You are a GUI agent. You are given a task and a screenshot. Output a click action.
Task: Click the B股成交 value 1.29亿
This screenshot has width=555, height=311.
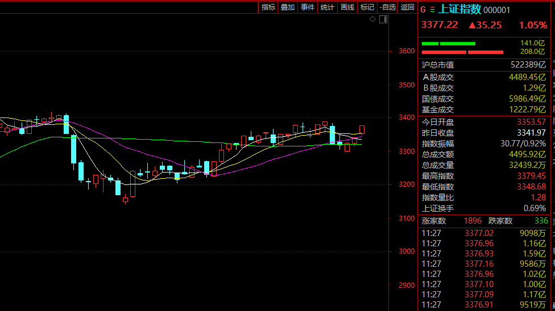(x=534, y=88)
